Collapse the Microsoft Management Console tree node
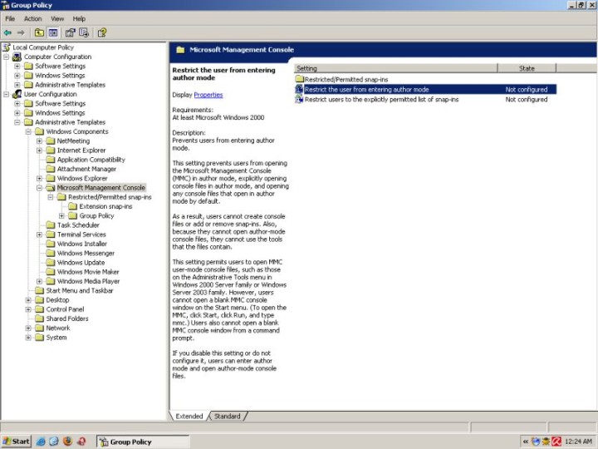This screenshot has height=449, width=598. coord(39,188)
